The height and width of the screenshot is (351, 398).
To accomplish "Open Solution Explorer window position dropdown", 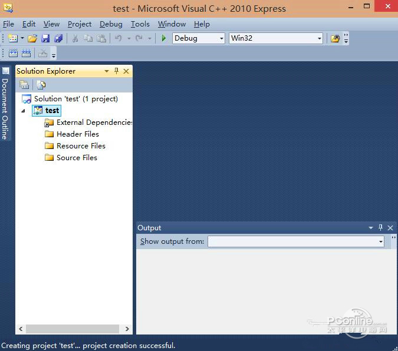I will coord(107,71).
